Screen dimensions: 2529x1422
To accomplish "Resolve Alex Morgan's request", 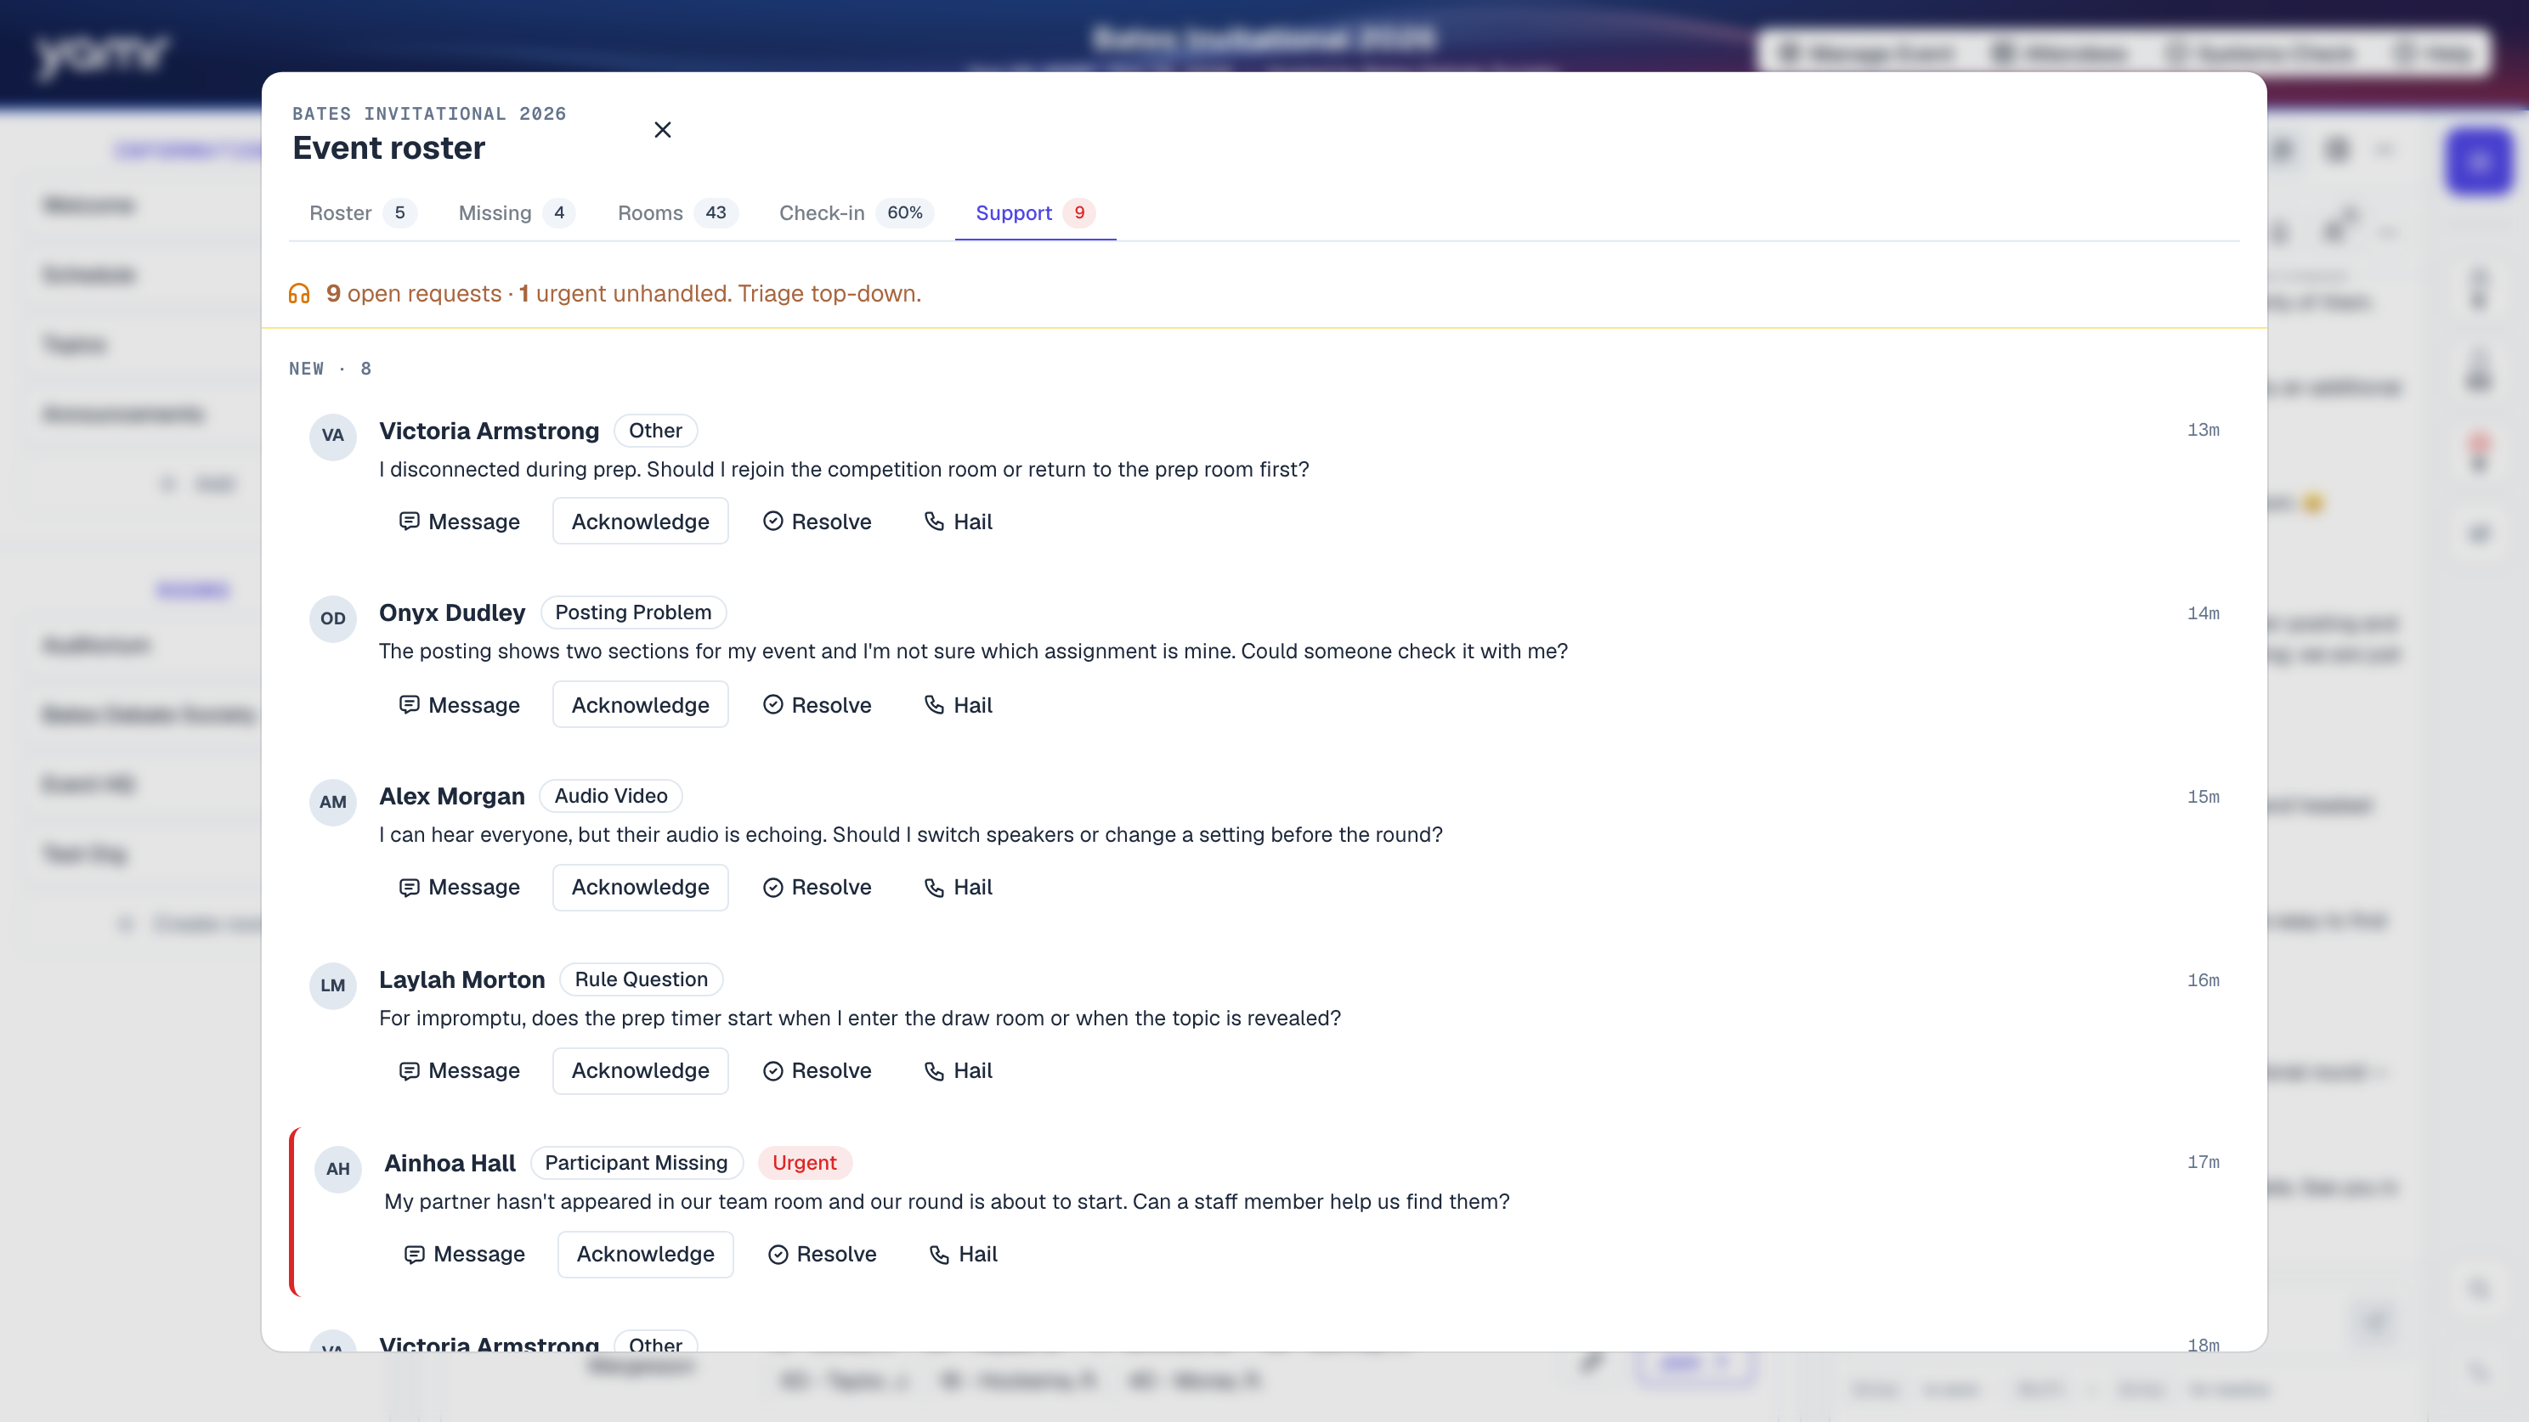I will point(817,887).
